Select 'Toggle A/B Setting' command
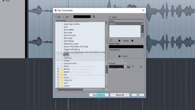The image size is (195, 110). point(72,50)
